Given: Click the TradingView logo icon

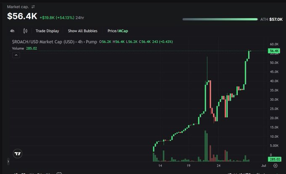Looking at the screenshot, I should point(18,153).
